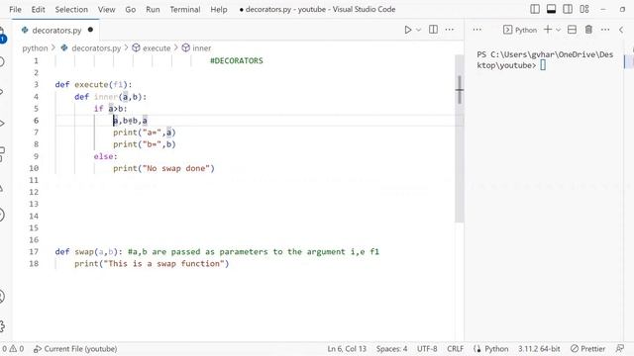
Task: Split the editor to the right
Action: tap(433, 30)
